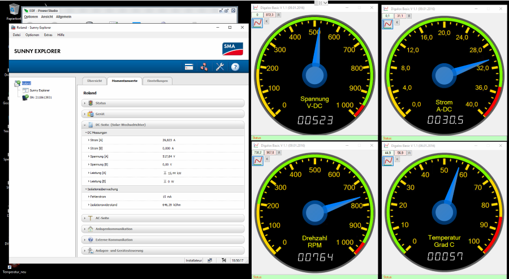The image size is (509, 279).
Task: Open the Optionen menu in Sunny Explorer
Action: tap(32, 35)
